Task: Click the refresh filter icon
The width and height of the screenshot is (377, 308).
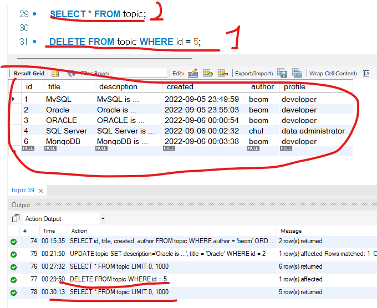Action: click(72, 73)
